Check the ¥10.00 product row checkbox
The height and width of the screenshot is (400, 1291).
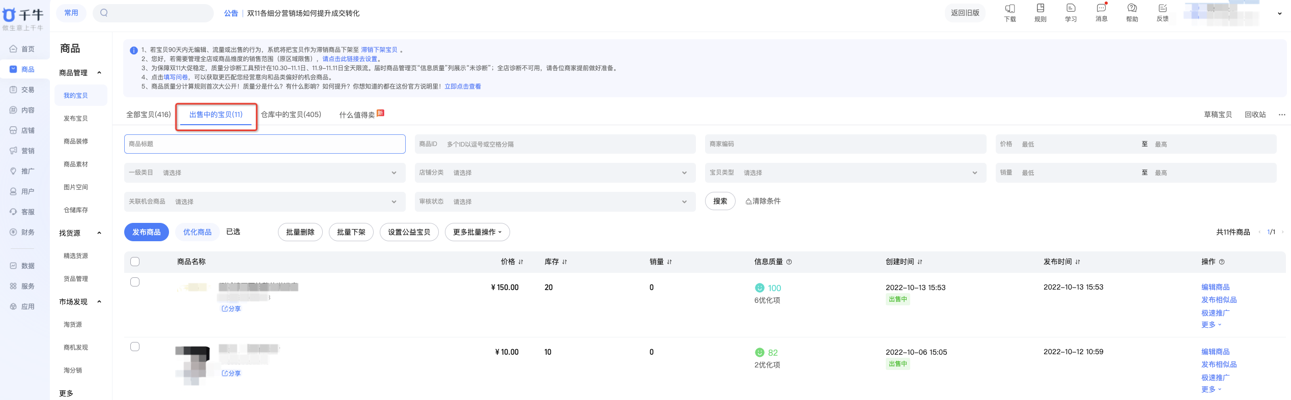click(x=135, y=347)
